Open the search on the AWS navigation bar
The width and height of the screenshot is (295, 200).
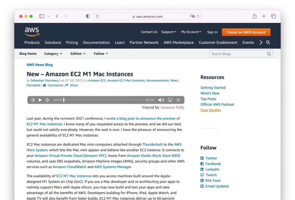point(268,42)
